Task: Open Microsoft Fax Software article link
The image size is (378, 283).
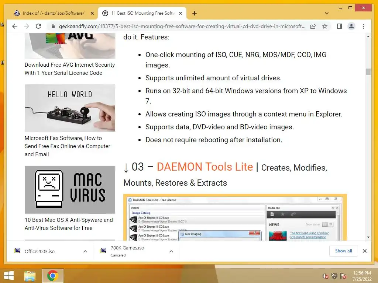Action: pyautogui.click(x=67, y=146)
